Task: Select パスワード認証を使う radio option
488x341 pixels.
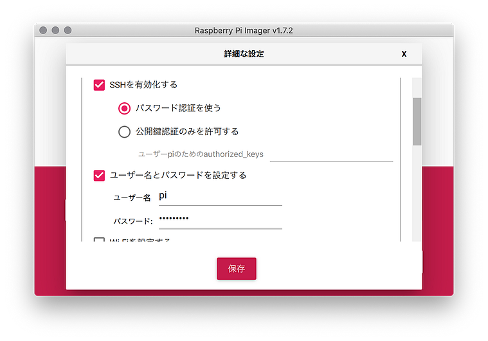Action: (124, 108)
